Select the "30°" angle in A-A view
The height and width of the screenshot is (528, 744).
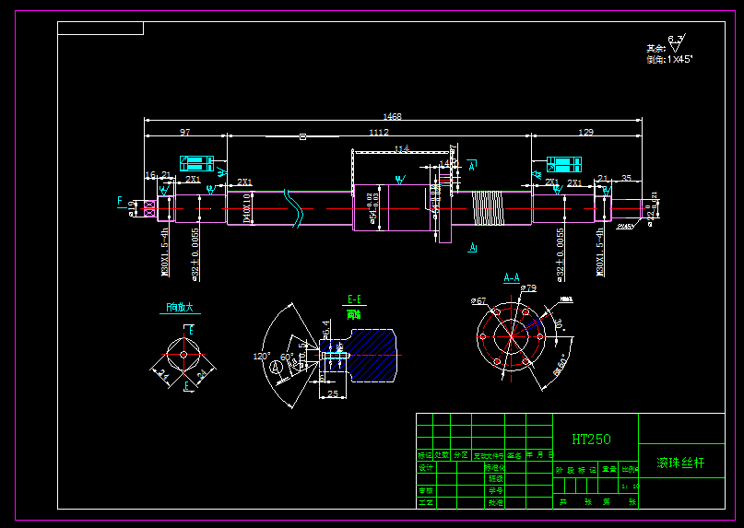click(x=559, y=325)
